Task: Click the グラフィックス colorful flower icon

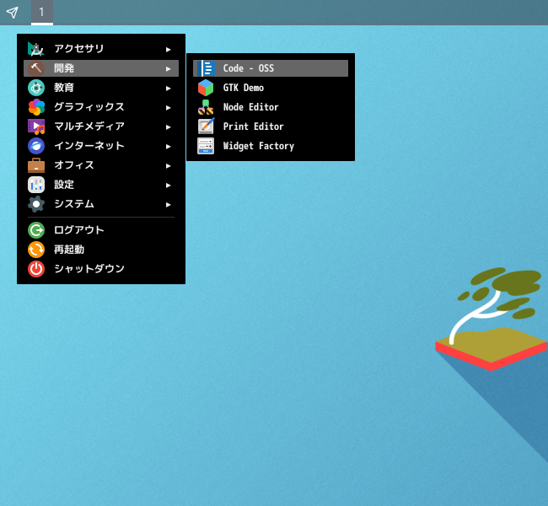Action: [36, 107]
